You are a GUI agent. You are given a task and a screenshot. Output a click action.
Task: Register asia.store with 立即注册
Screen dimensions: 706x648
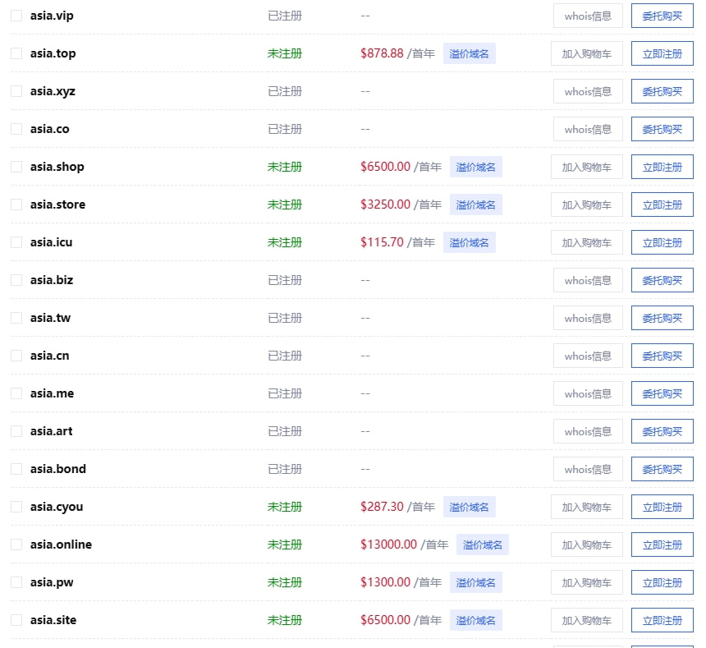662,205
